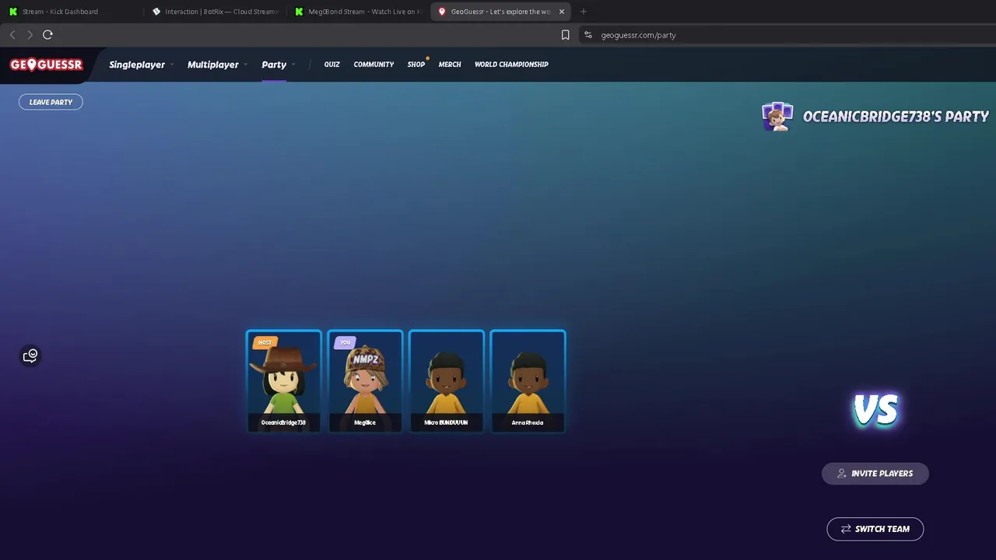Viewport: 996px width, 560px height.
Task: Reload the page with the refresh icon
Action: pos(47,35)
